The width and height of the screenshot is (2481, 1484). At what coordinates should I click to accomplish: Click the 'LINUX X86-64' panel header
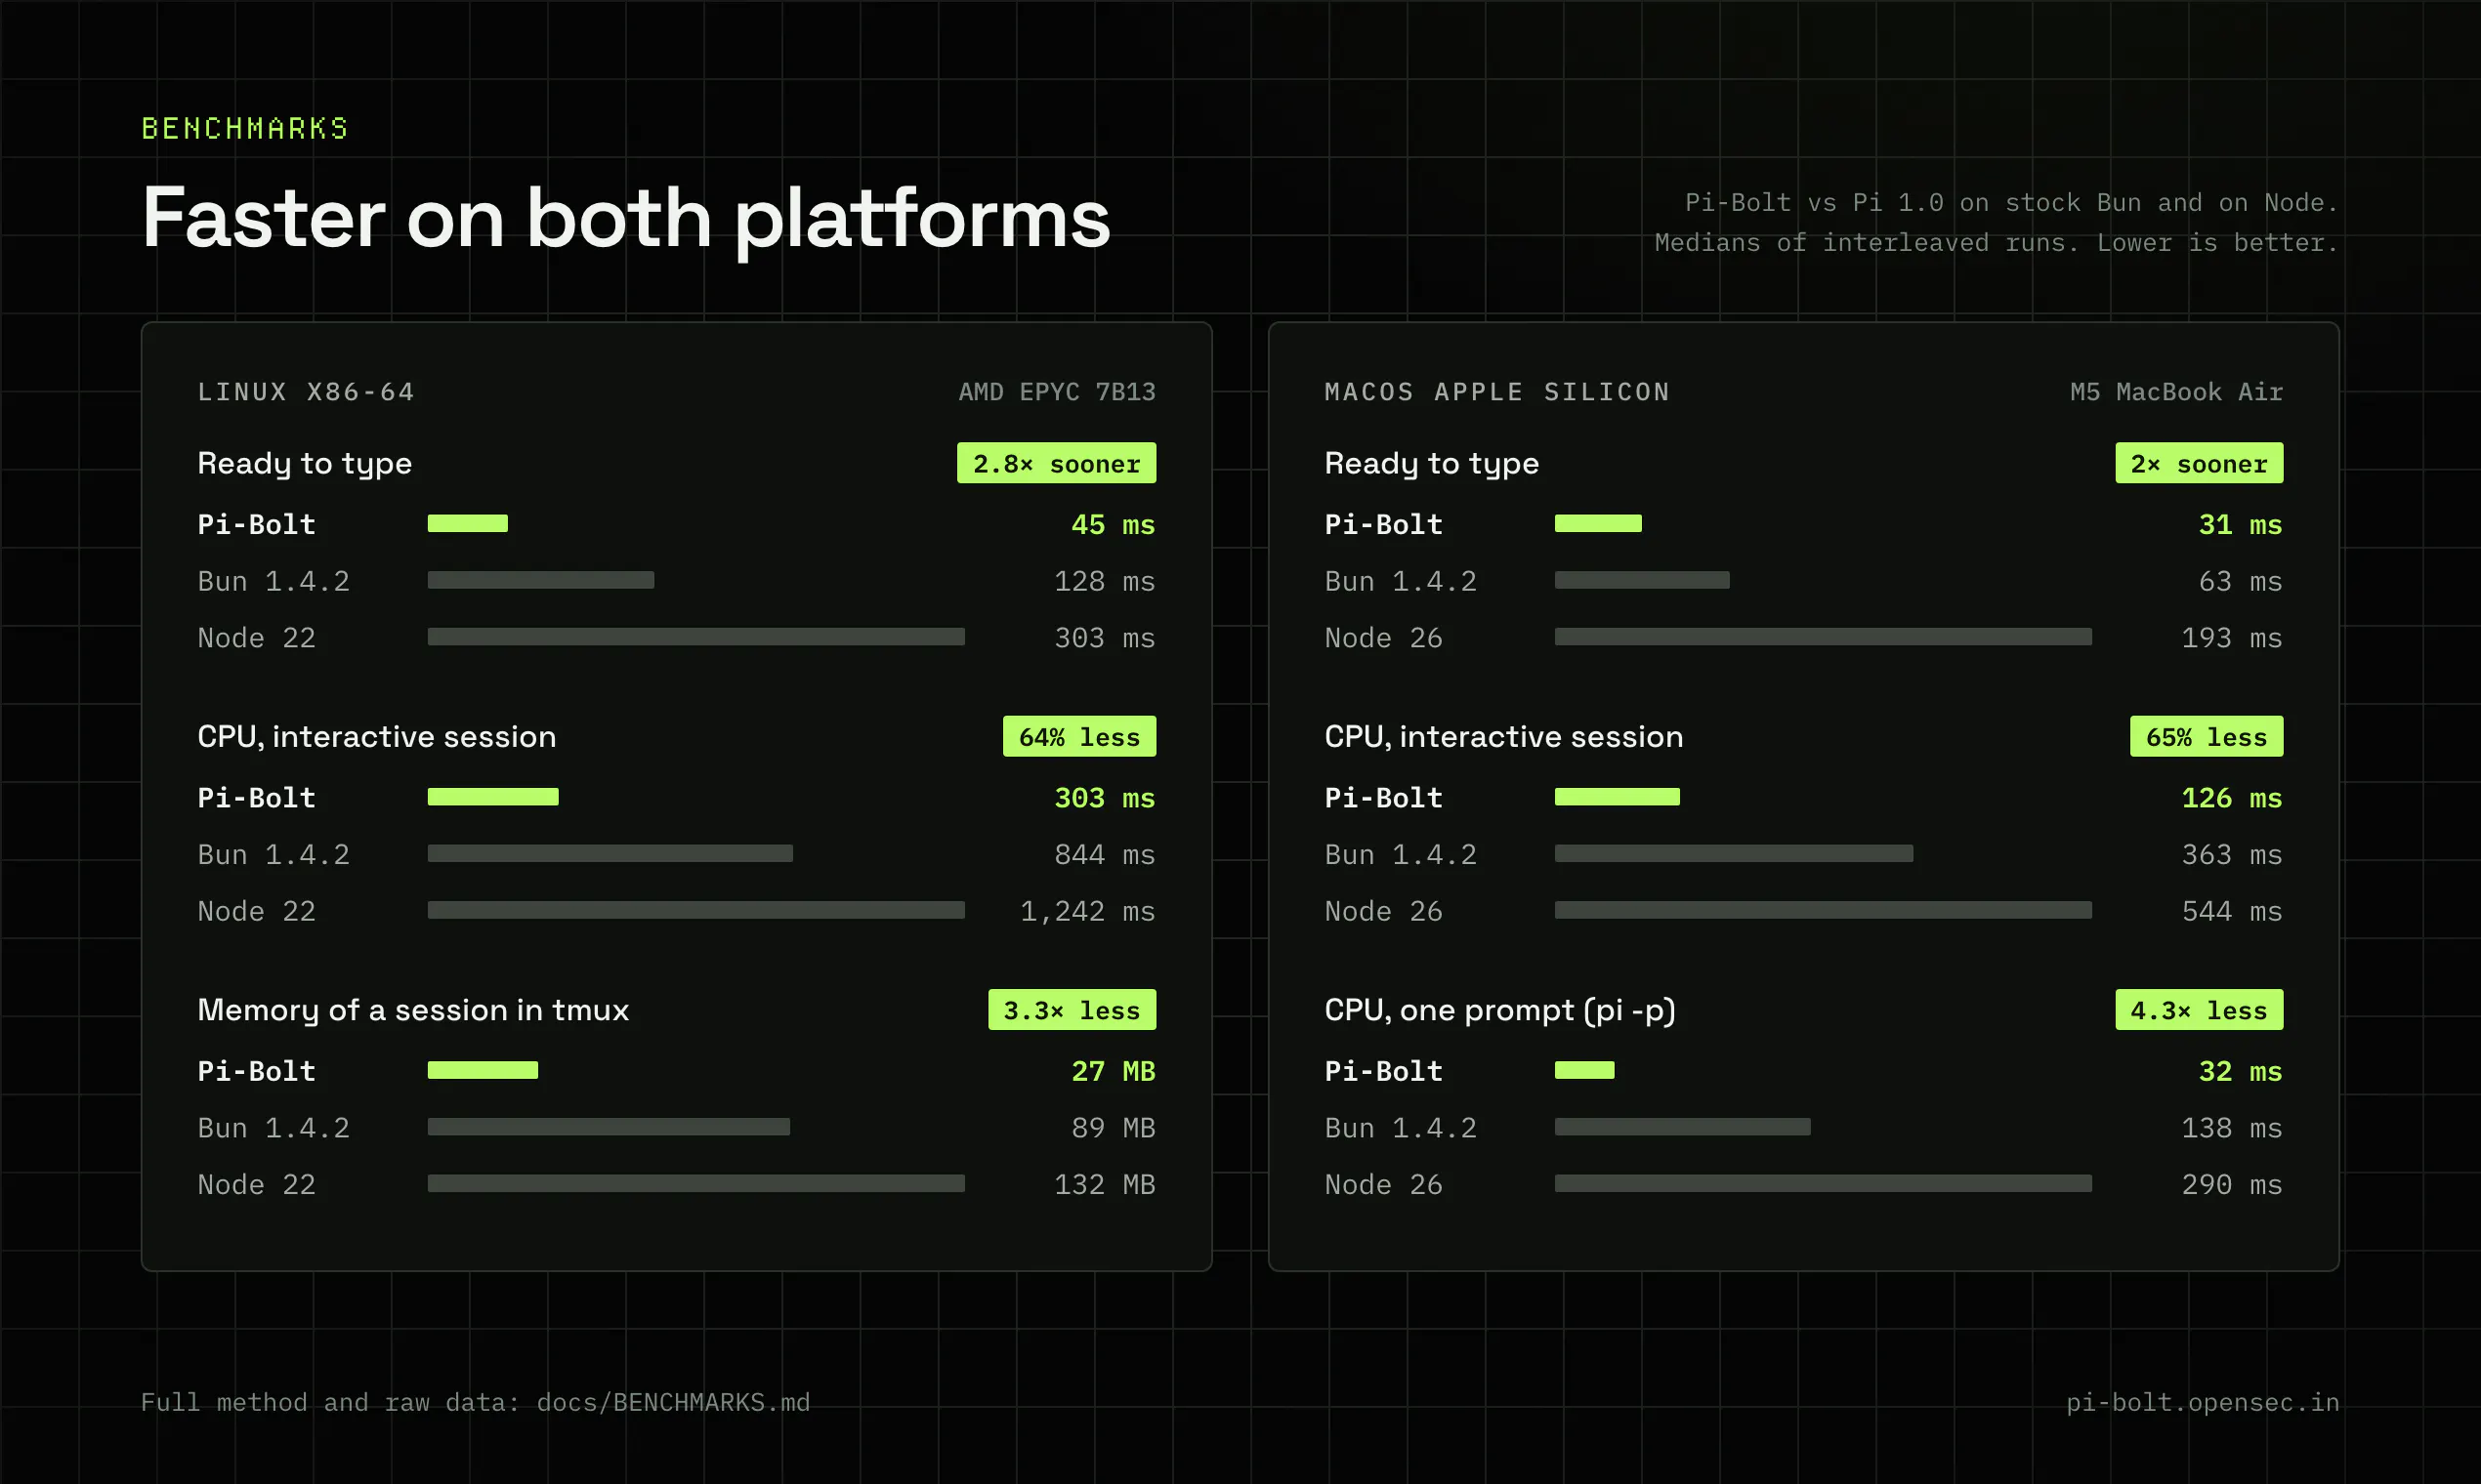[x=306, y=392]
